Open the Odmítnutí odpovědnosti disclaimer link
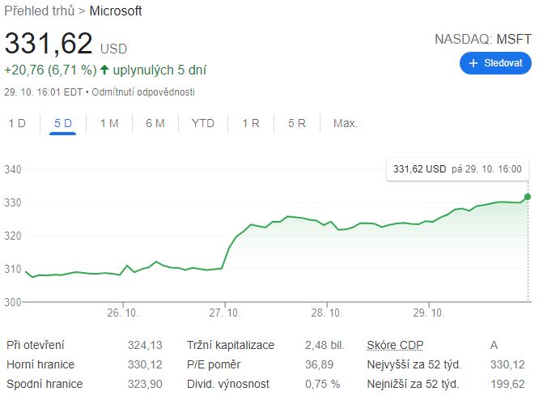Screen dimensions: 539x400 pos(143,92)
